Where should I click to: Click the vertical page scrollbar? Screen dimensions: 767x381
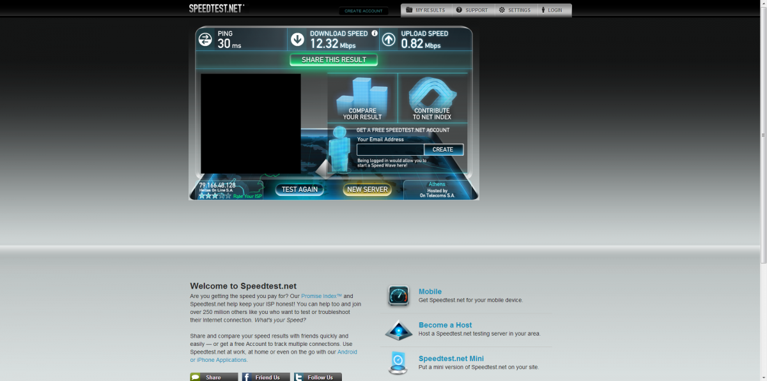point(764,135)
